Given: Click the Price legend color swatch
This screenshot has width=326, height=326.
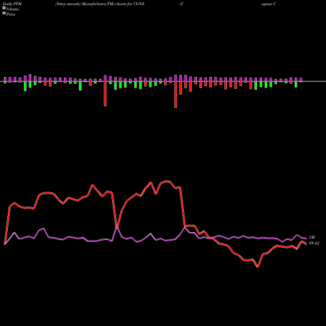Looking at the screenshot, I should coord(4,14).
